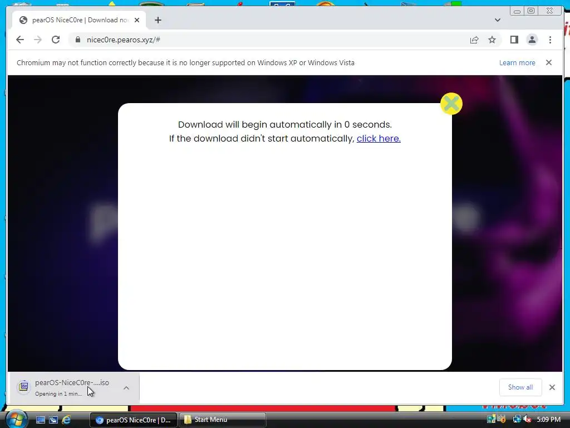Bookmark this tab with star
The width and height of the screenshot is (570, 428).
[x=492, y=40]
